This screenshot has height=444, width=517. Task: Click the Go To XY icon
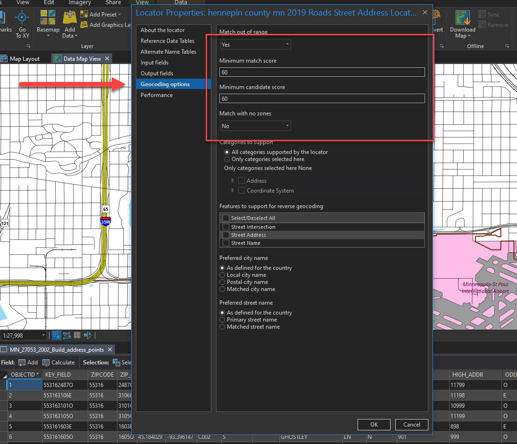point(22,17)
